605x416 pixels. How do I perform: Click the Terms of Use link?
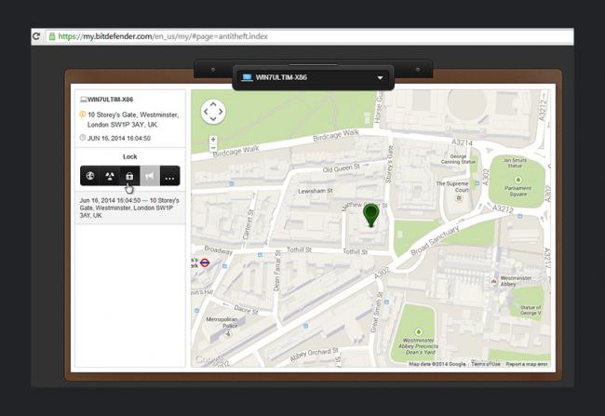(x=485, y=364)
